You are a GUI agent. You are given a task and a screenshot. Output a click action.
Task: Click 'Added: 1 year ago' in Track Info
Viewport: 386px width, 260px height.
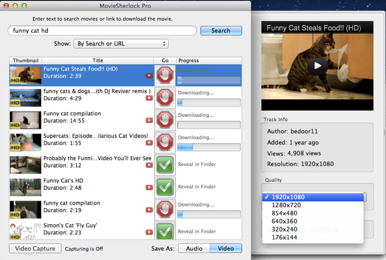[293, 142]
